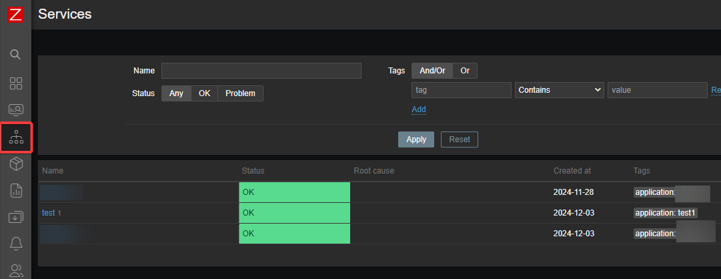
Task: Set Status filter to Any
Action: click(x=176, y=93)
